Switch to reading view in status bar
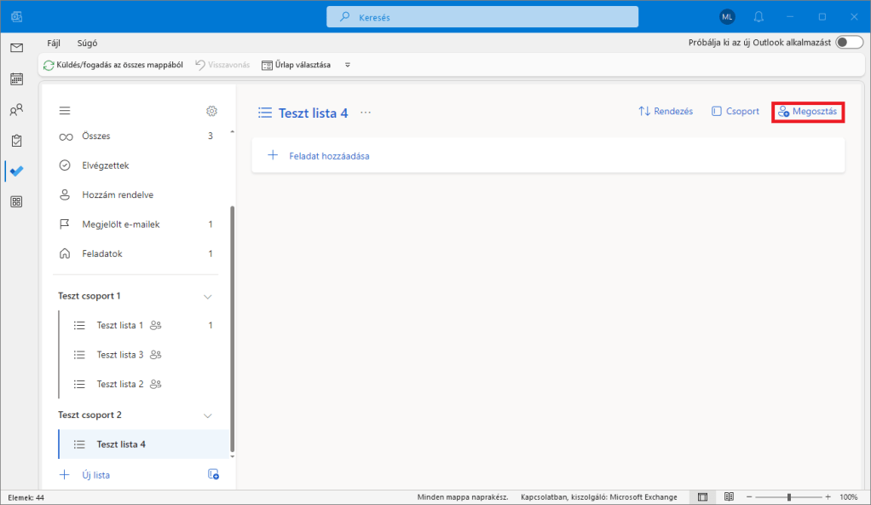Viewport: 871px width, 505px height. (x=729, y=496)
